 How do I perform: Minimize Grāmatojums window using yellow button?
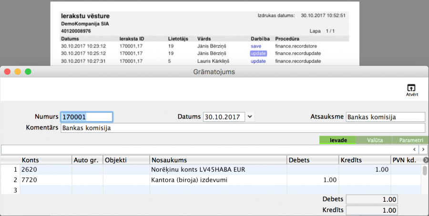click(x=18, y=72)
